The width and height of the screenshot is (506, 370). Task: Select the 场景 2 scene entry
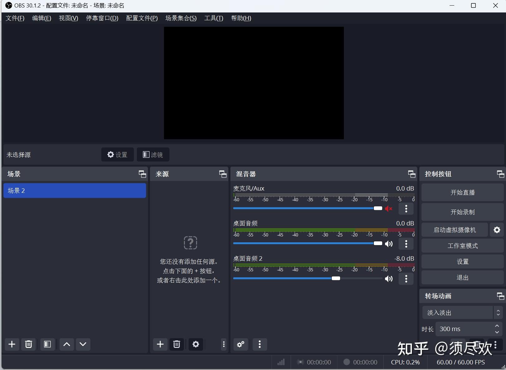(75, 190)
